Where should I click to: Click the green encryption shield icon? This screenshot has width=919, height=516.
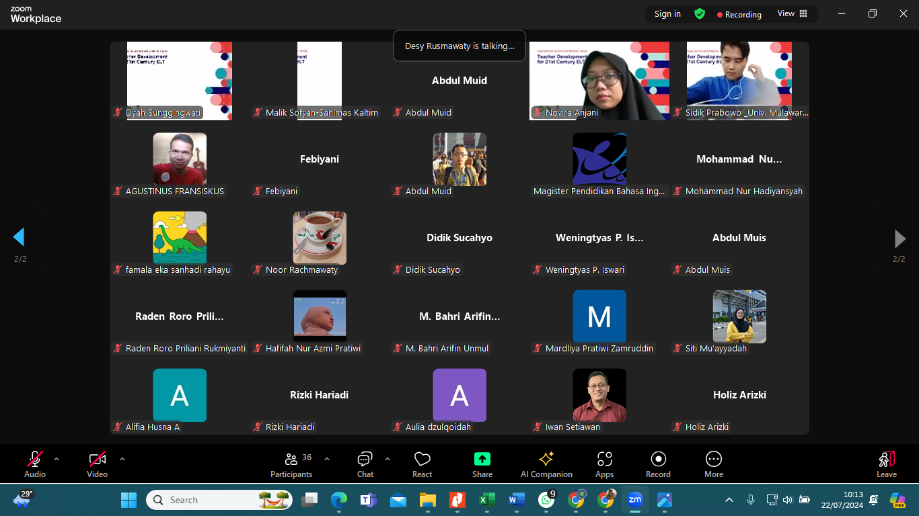700,13
